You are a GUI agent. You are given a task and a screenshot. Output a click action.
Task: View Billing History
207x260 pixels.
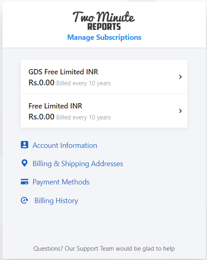click(56, 201)
